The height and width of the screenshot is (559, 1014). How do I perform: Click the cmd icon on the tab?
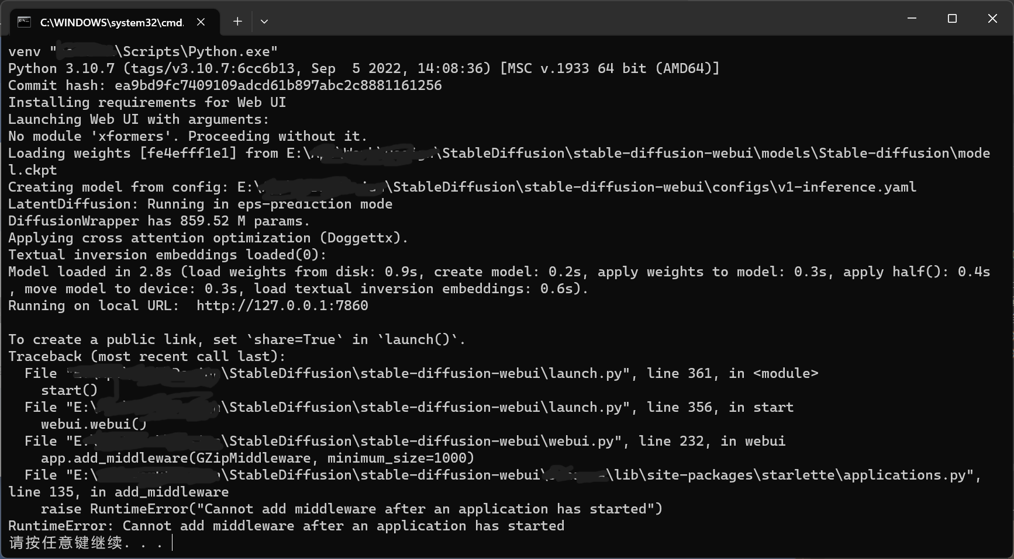24,22
